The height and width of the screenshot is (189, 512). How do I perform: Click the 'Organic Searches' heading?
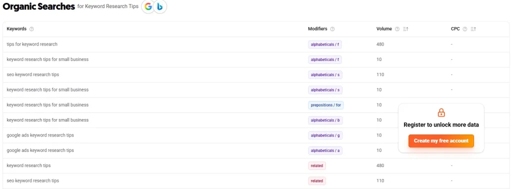coord(39,7)
